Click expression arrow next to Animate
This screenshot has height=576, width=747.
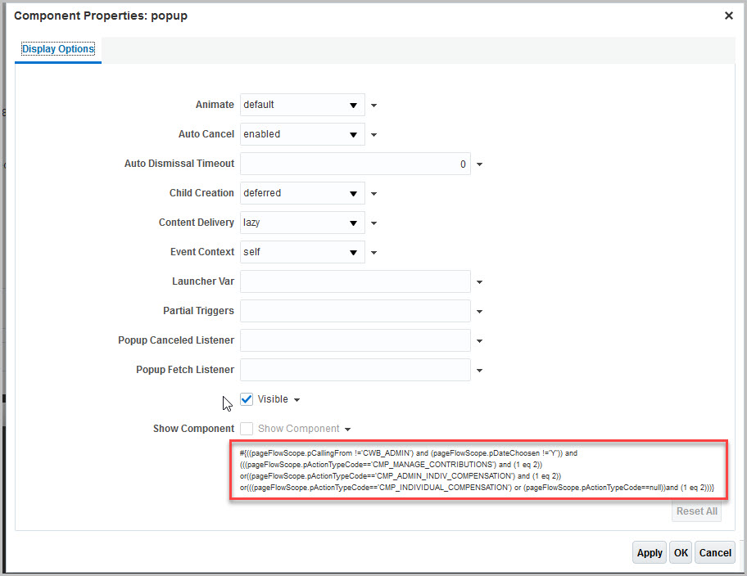(x=373, y=106)
